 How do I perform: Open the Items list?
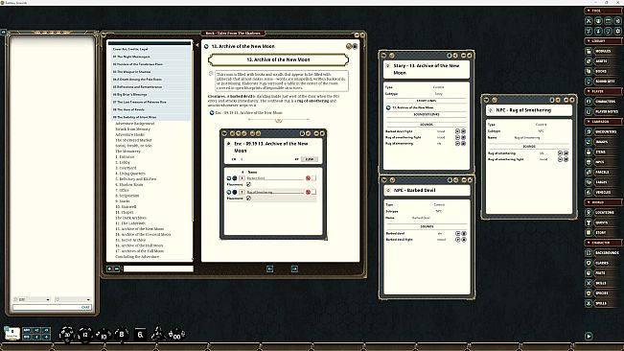pyautogui.click(x=603, y=152)
